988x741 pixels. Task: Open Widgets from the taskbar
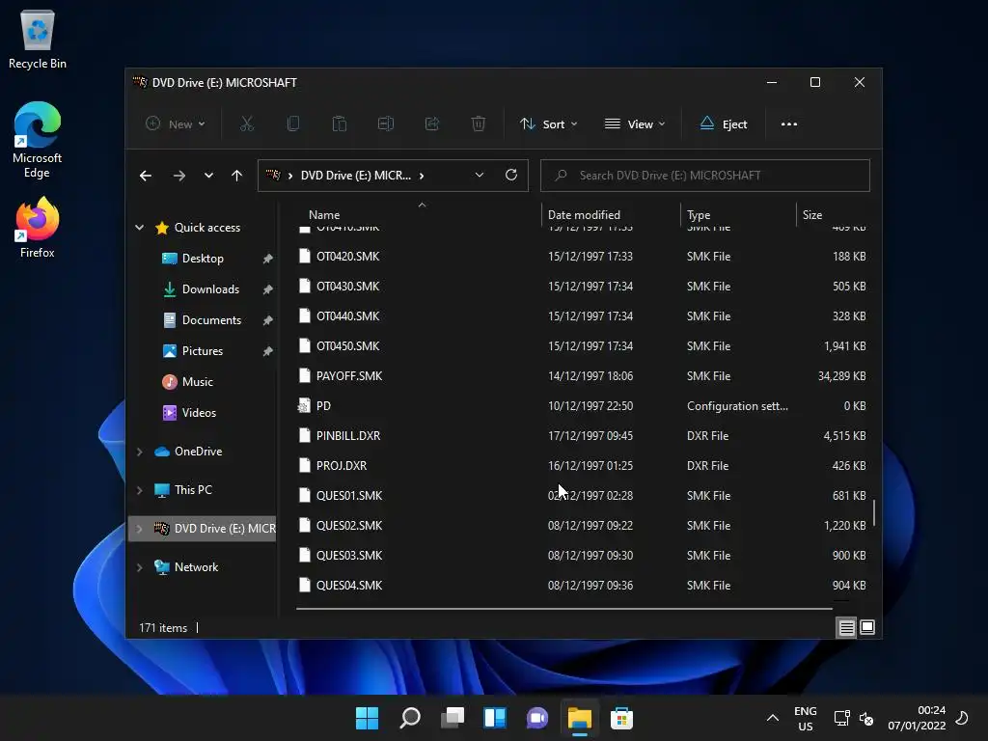495,718
